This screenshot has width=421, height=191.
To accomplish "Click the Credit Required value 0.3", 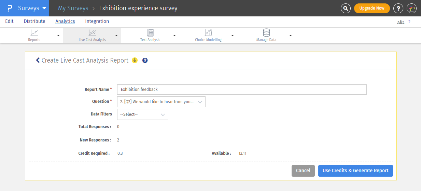I will [x=120, y=153].
